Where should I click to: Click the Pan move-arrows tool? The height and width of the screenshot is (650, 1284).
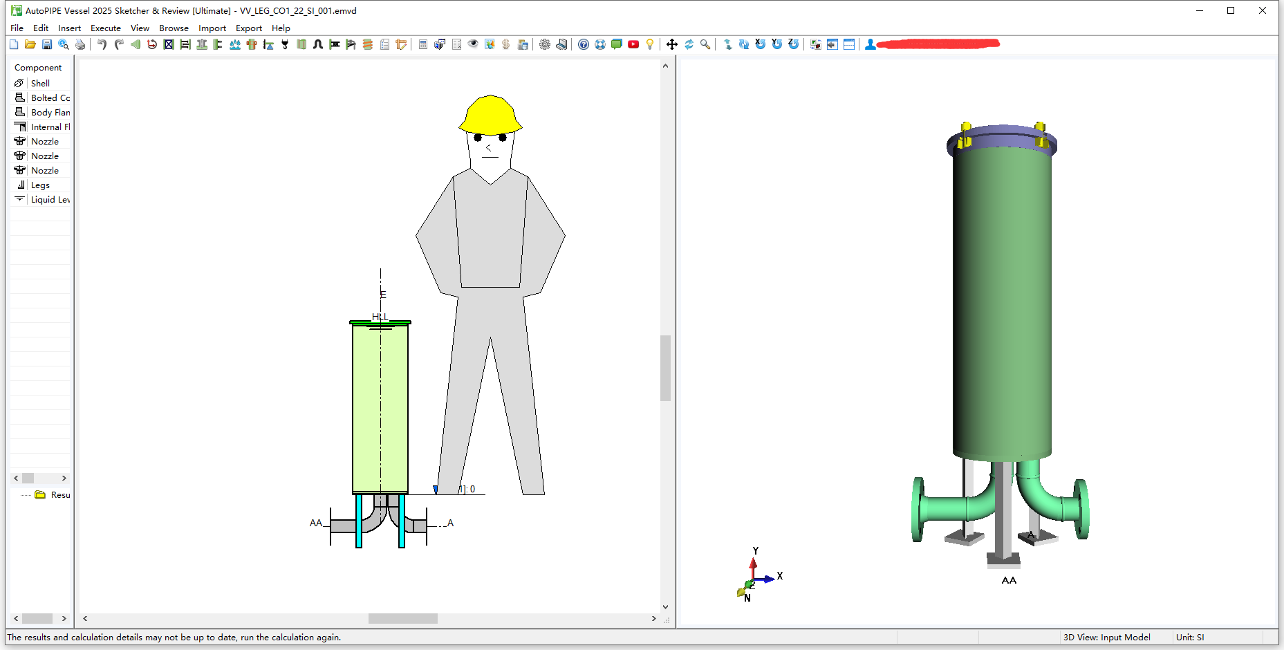click(672, 44)
